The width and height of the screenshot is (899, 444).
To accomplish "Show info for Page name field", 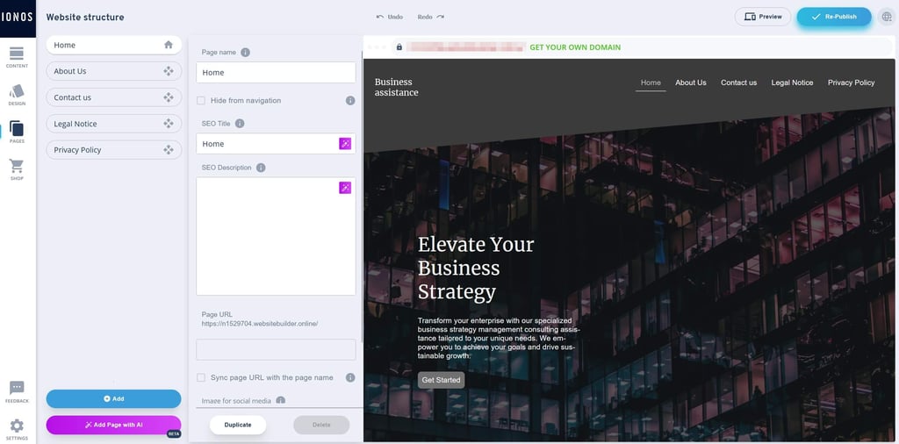I will [x=246, y=52].
